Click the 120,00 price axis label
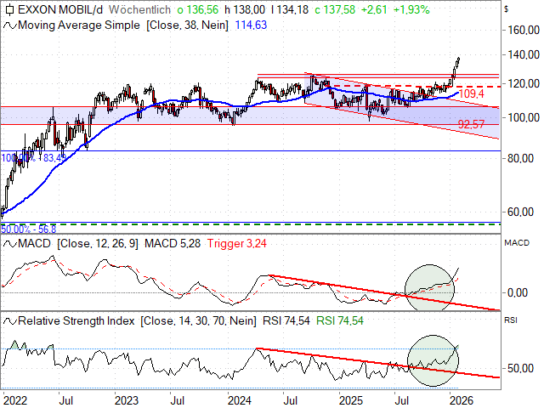The width and height of the screenshot is (544, 408). [524, 83]
